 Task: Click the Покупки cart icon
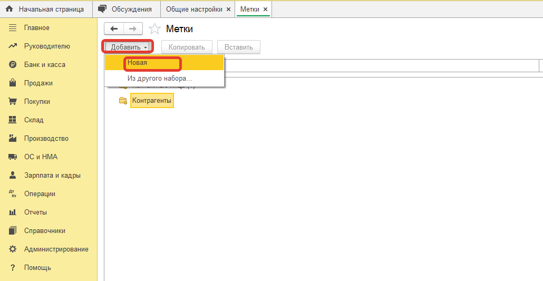tap(13, 102)
